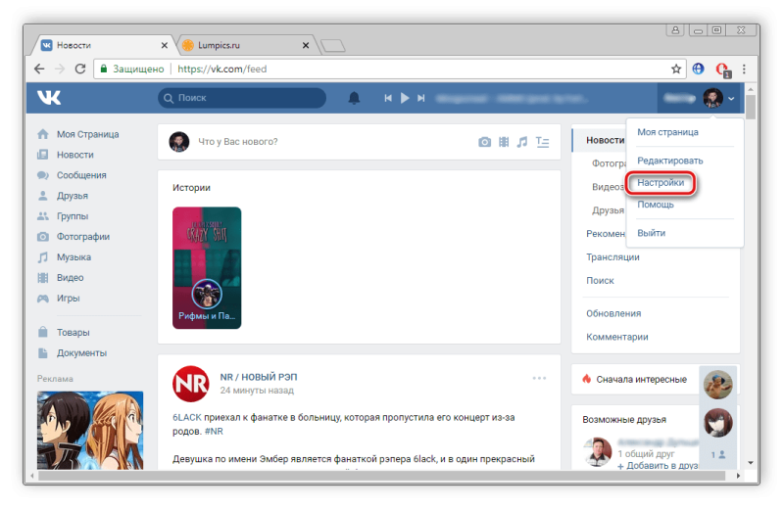Open Поиск in right feed filters
This screenshot has width=784, height=509.
tap(600, 281)
